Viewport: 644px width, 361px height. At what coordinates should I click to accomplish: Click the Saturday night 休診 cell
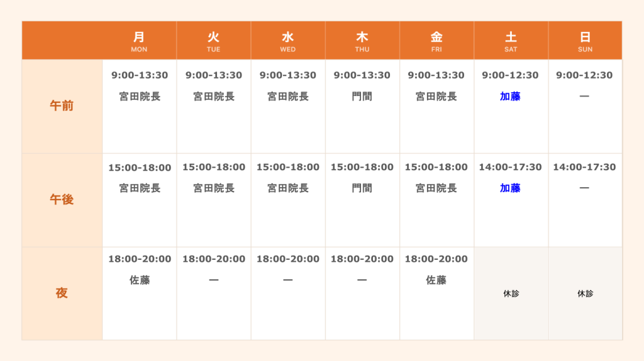[x=511, y=293]
